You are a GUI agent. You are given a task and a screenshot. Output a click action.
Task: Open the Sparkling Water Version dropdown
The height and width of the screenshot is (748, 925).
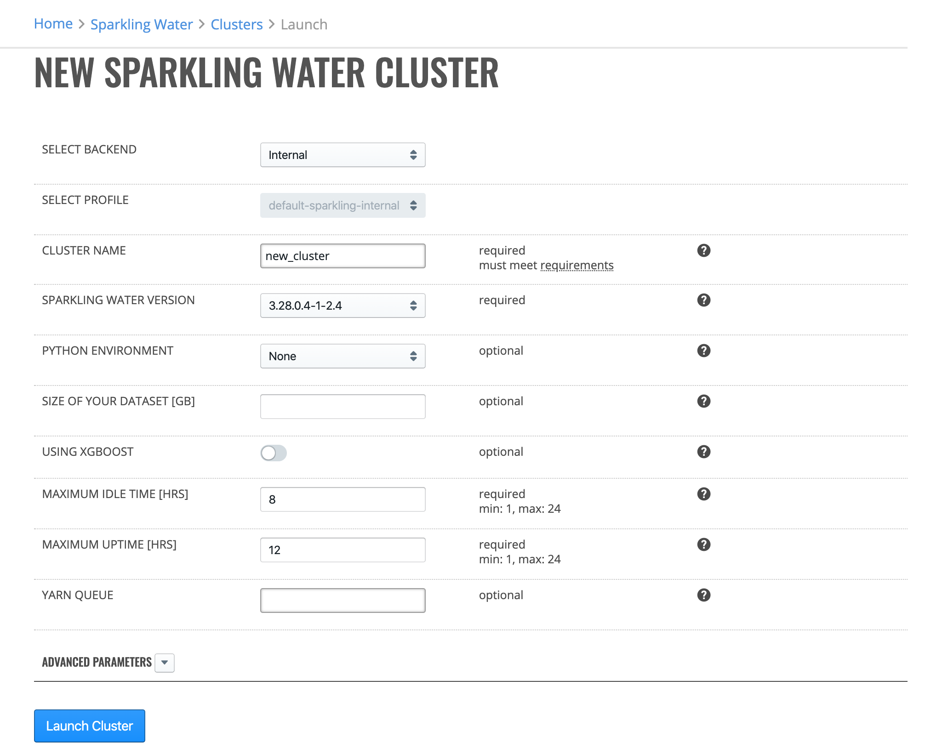click(343, 306)
